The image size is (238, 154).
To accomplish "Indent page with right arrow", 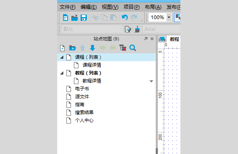I will [x=103, y=48].
